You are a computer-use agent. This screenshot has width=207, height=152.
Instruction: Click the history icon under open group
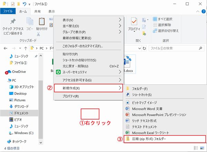144,33
